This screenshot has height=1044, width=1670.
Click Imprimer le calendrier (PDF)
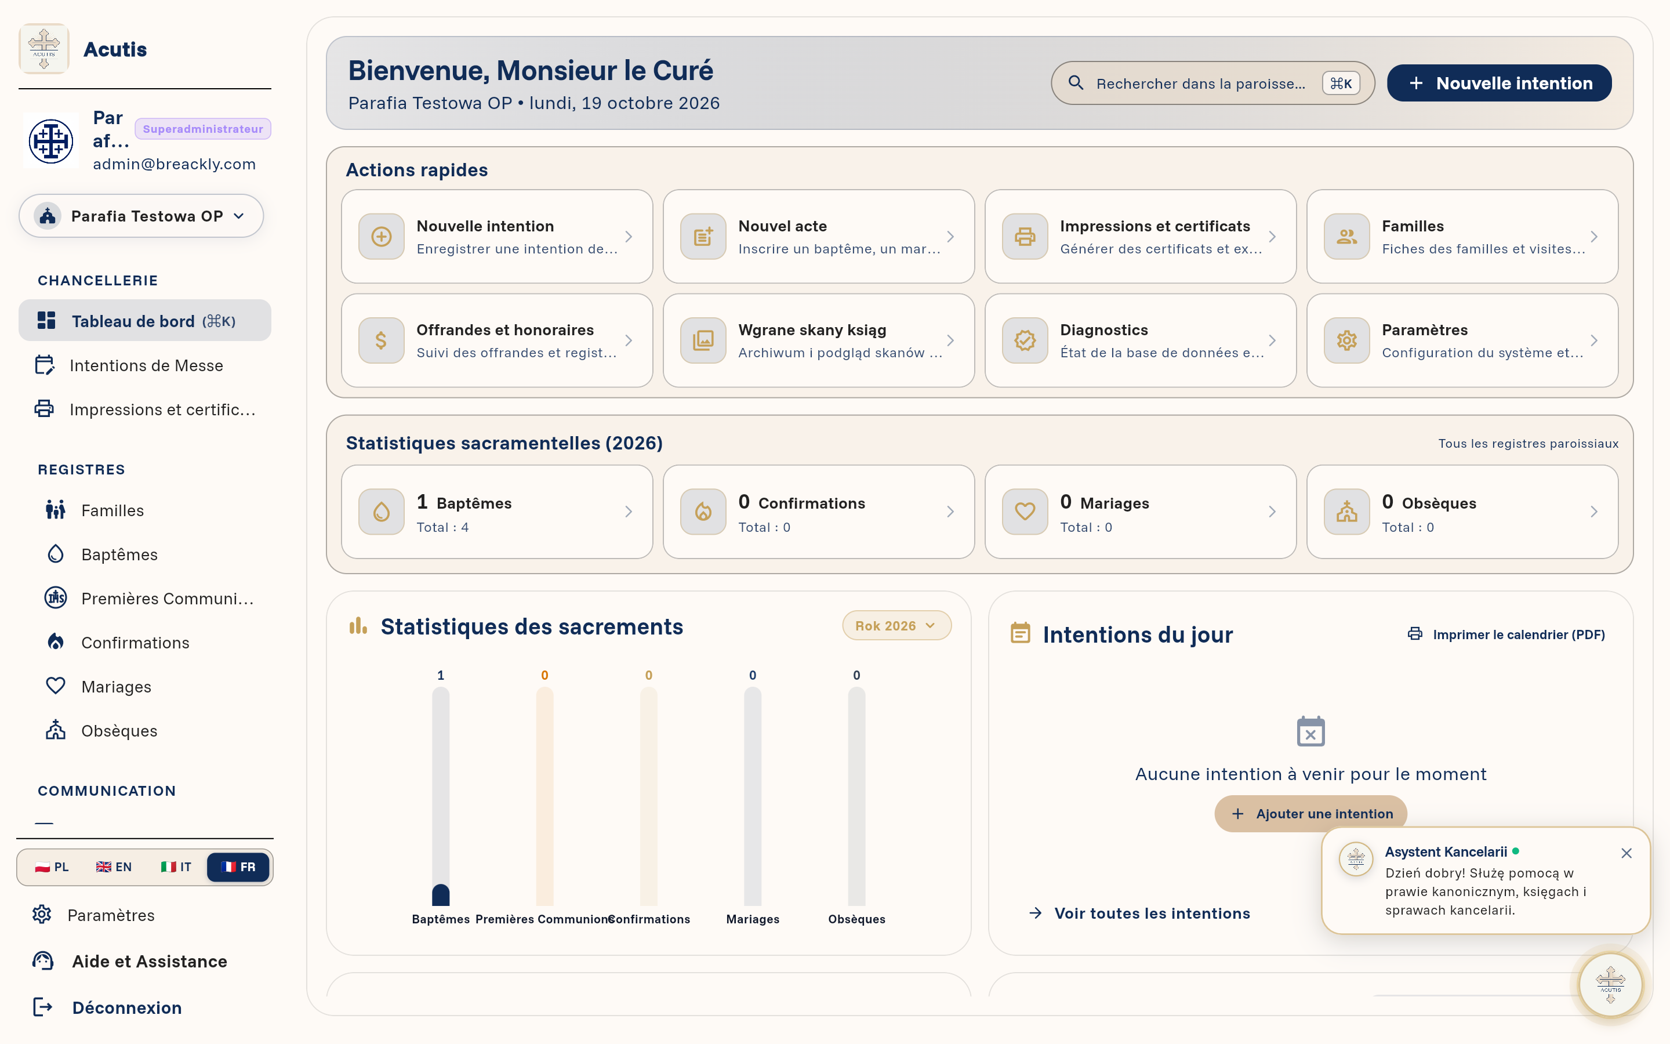1506,634
